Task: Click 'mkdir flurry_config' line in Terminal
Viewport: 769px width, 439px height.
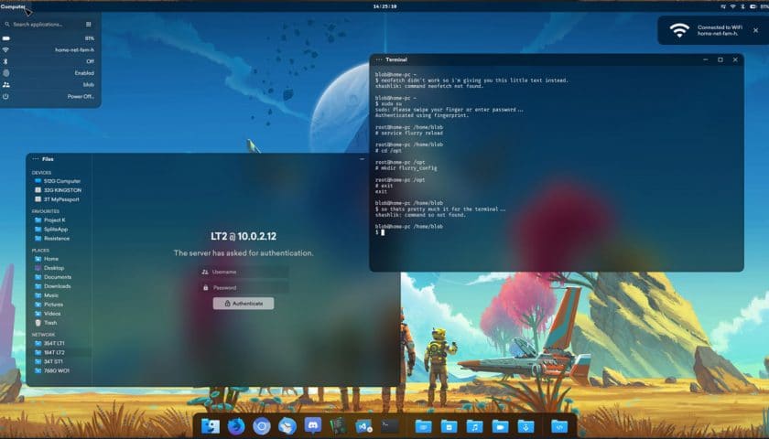Action: point(406,168)
